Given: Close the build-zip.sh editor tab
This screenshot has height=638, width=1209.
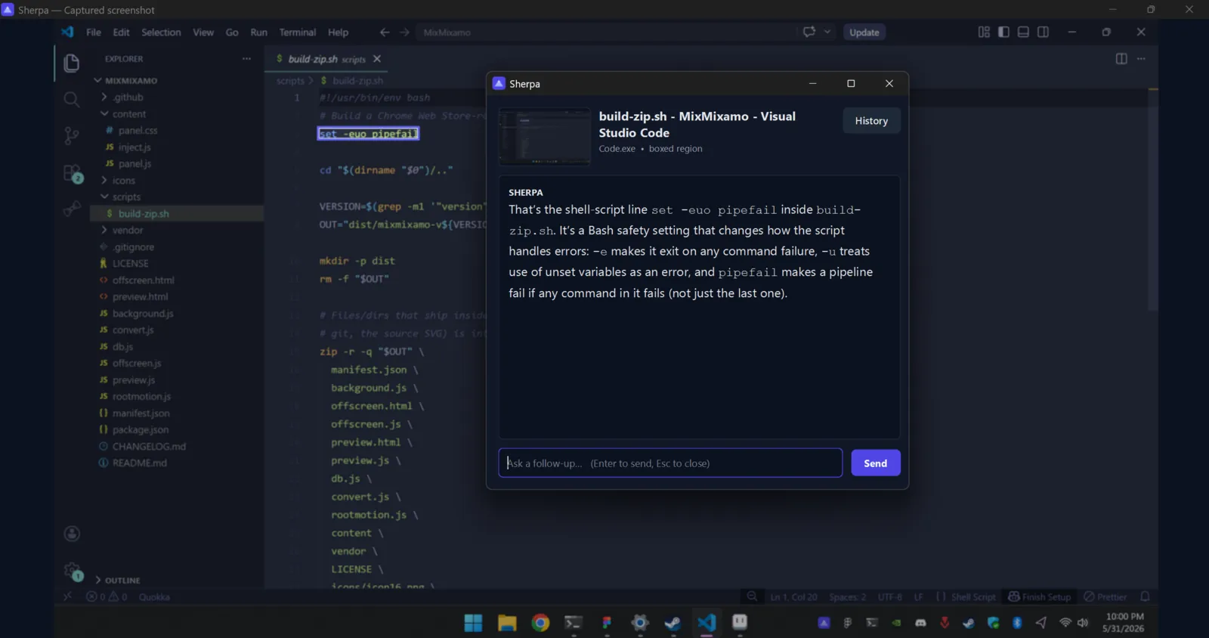Looking at the screenshot, I should coord(377,59).
